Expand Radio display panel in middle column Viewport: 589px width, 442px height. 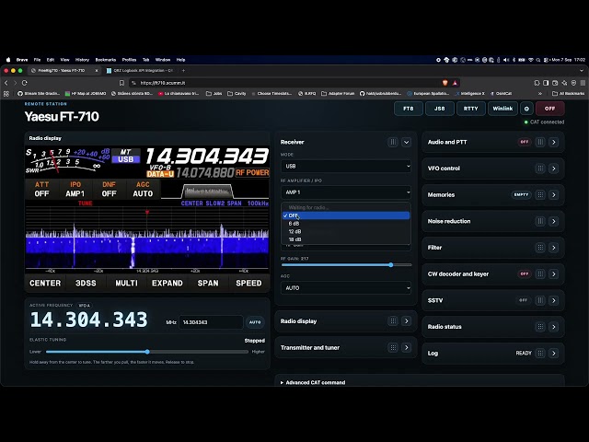[x=406, y=321]
